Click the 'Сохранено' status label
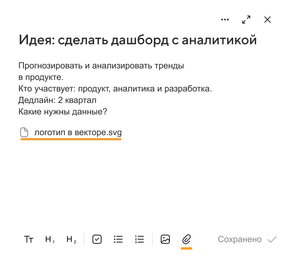This screenshot has width=287, height=268. coord(240,239)
